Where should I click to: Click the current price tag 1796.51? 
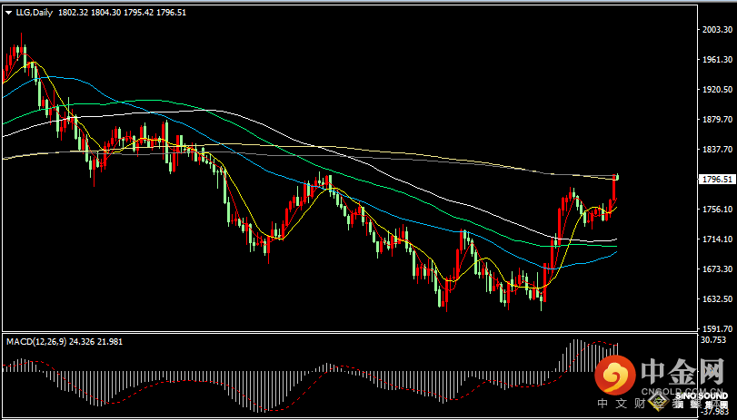717,180
